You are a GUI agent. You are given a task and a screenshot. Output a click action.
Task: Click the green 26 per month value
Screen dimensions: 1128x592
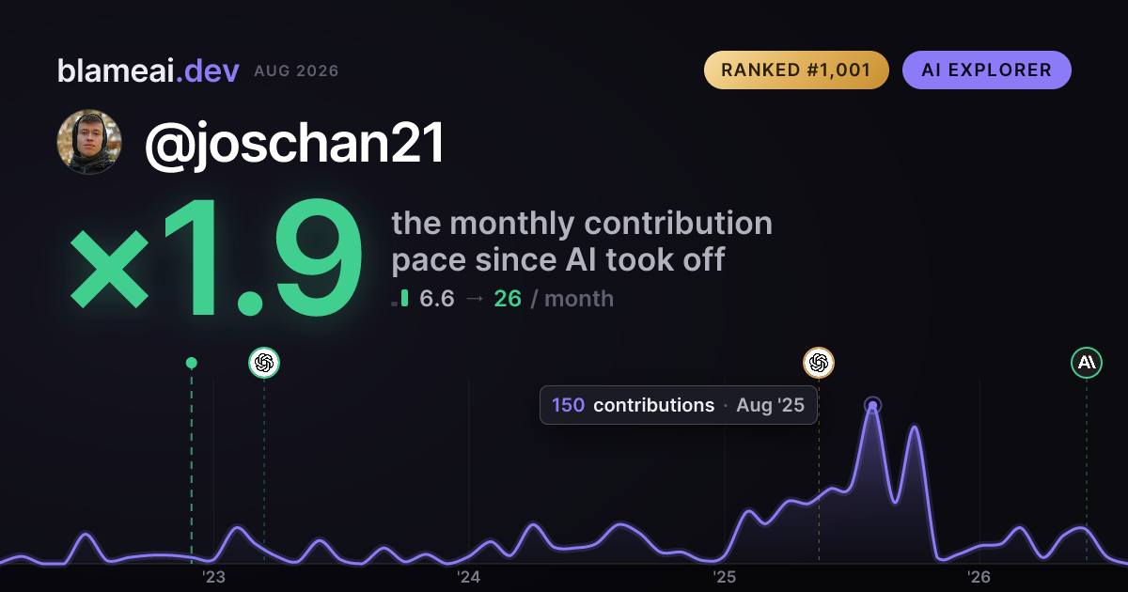(x=508, y=299)
